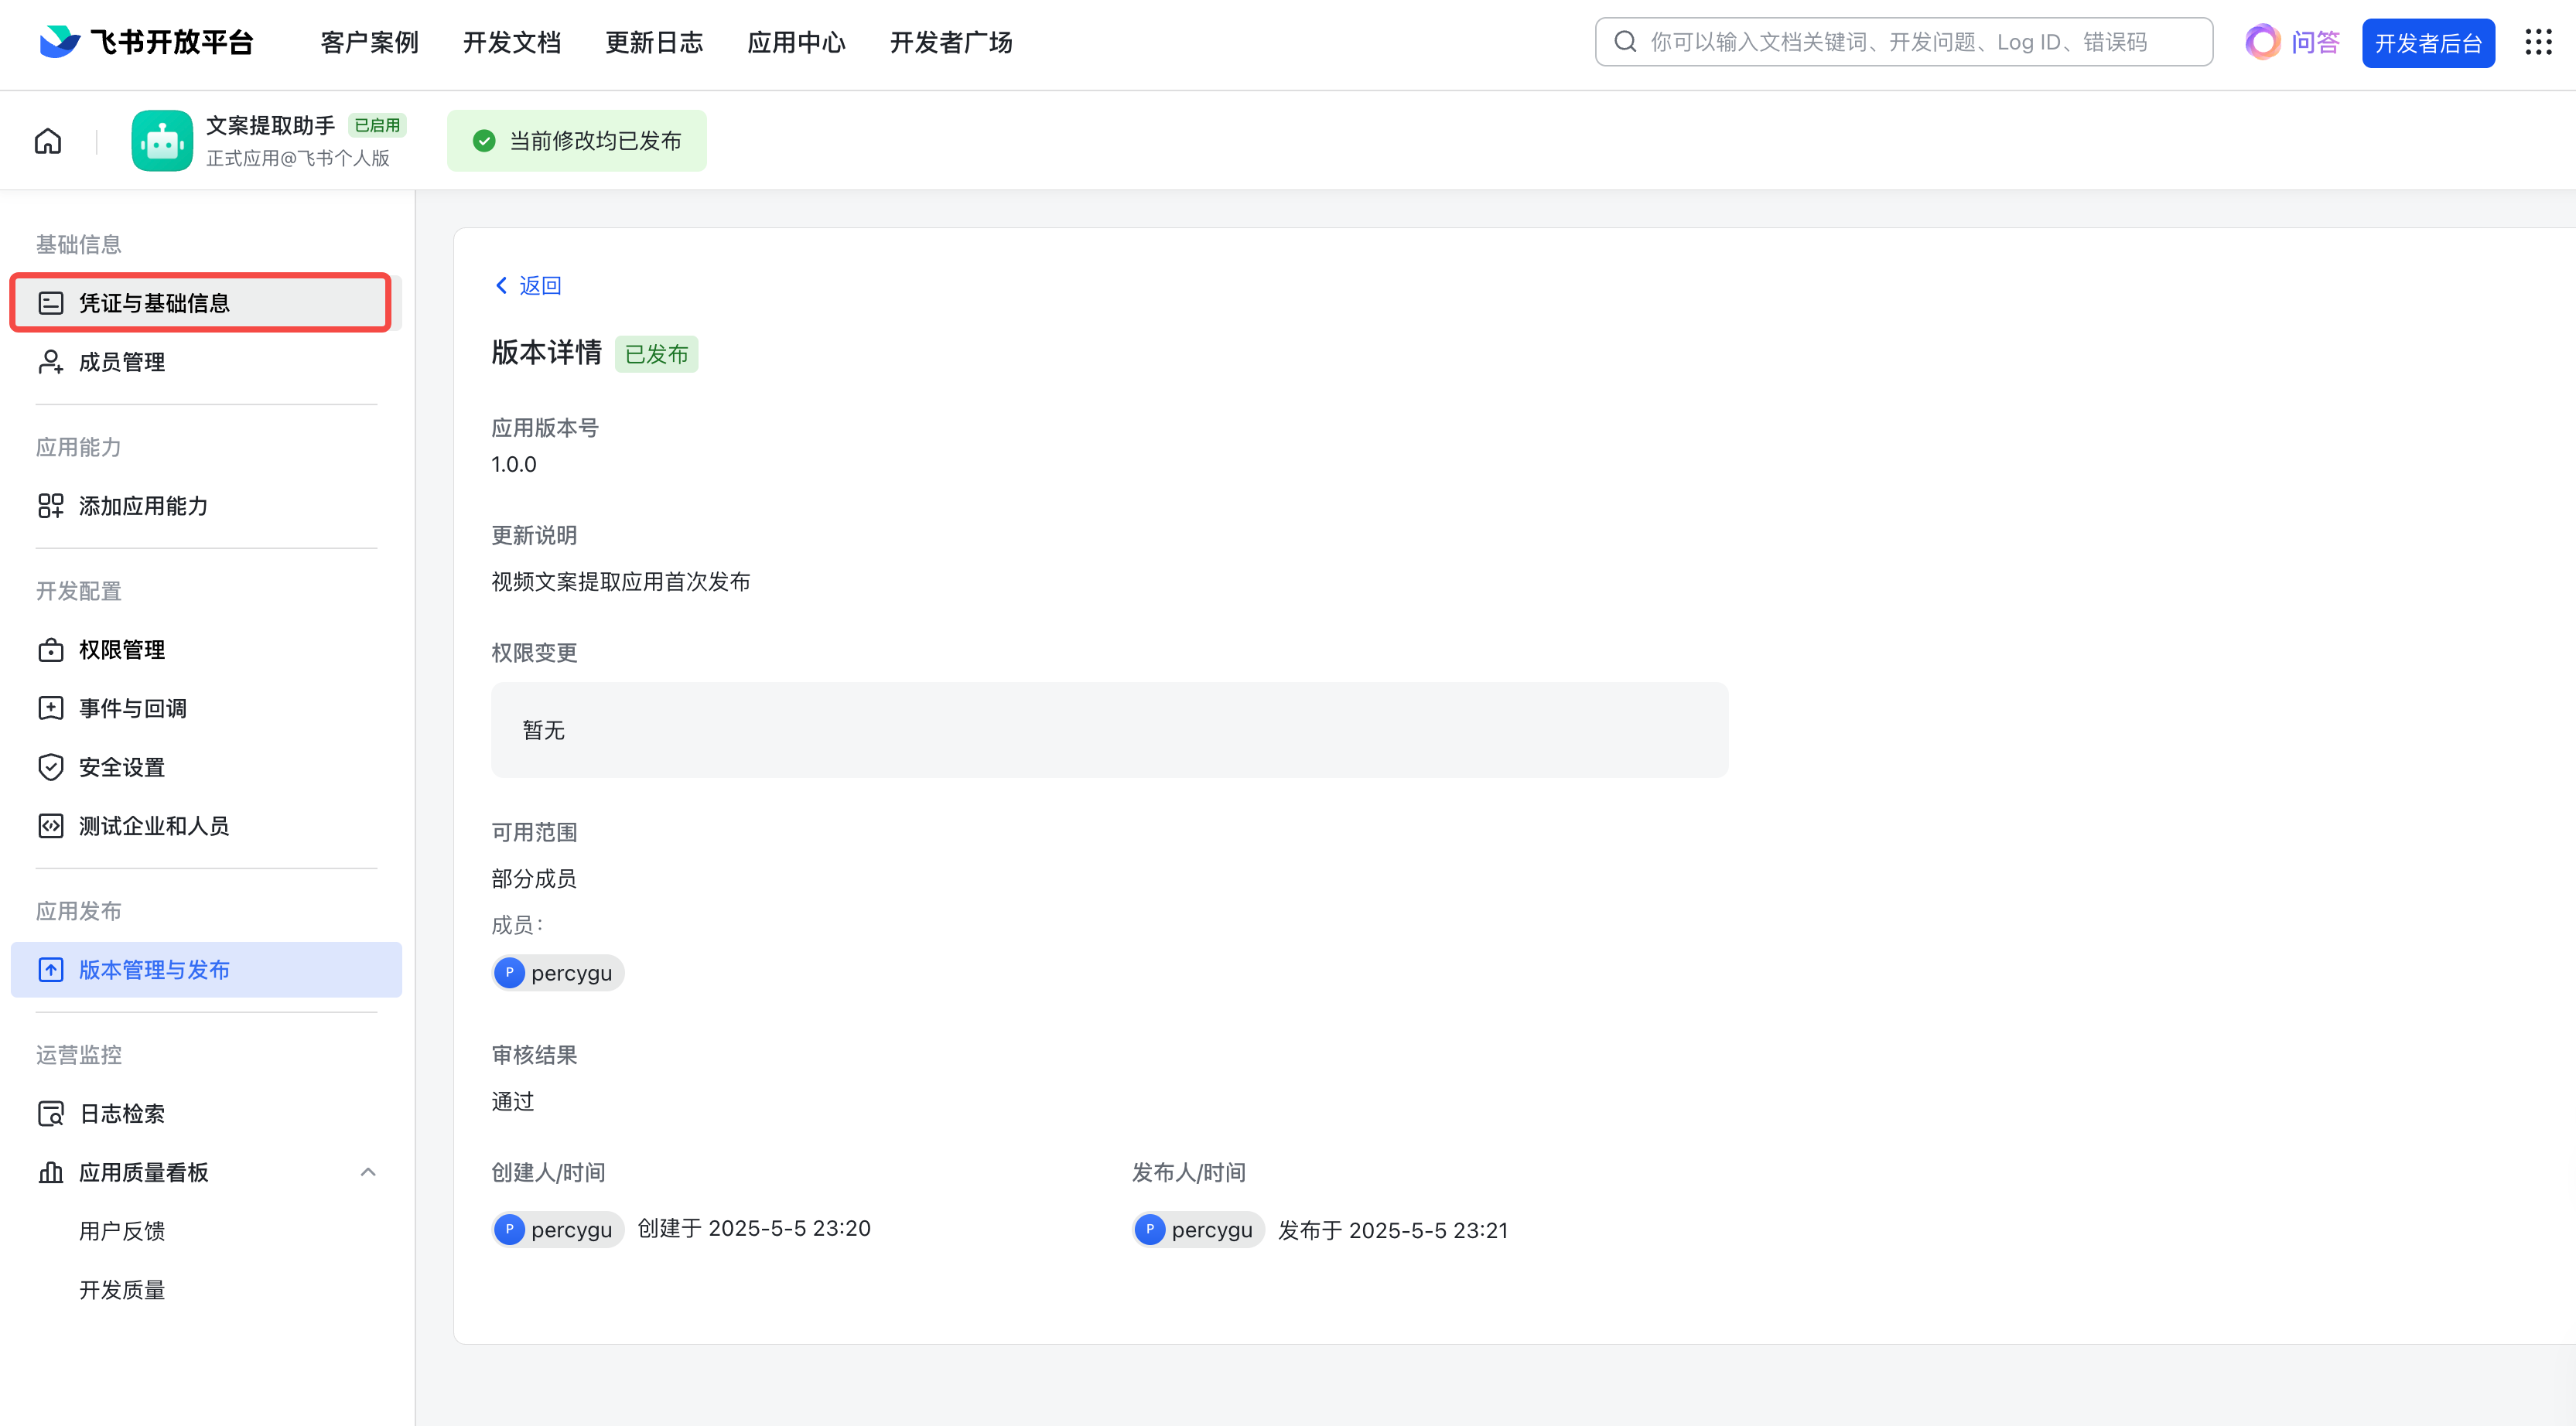Open 客户案例 in top navigation
Viewport: 2576px width, 1426px height.
pyautogui.click(x=370, y=42)
